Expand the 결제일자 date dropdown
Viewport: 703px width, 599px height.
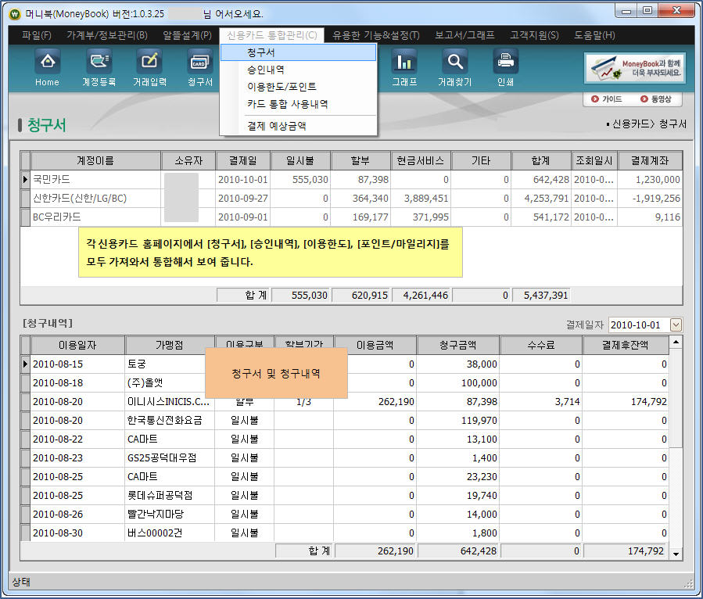coord(676,325)
